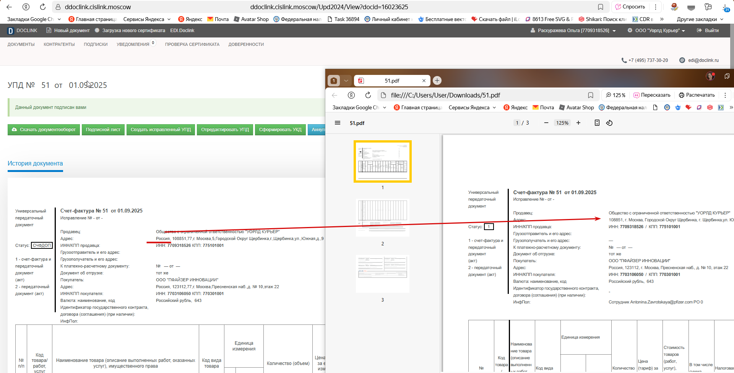Click Скачать документооборот button
Viewport: 734px width, 373px height.
(x=44, y=130)
